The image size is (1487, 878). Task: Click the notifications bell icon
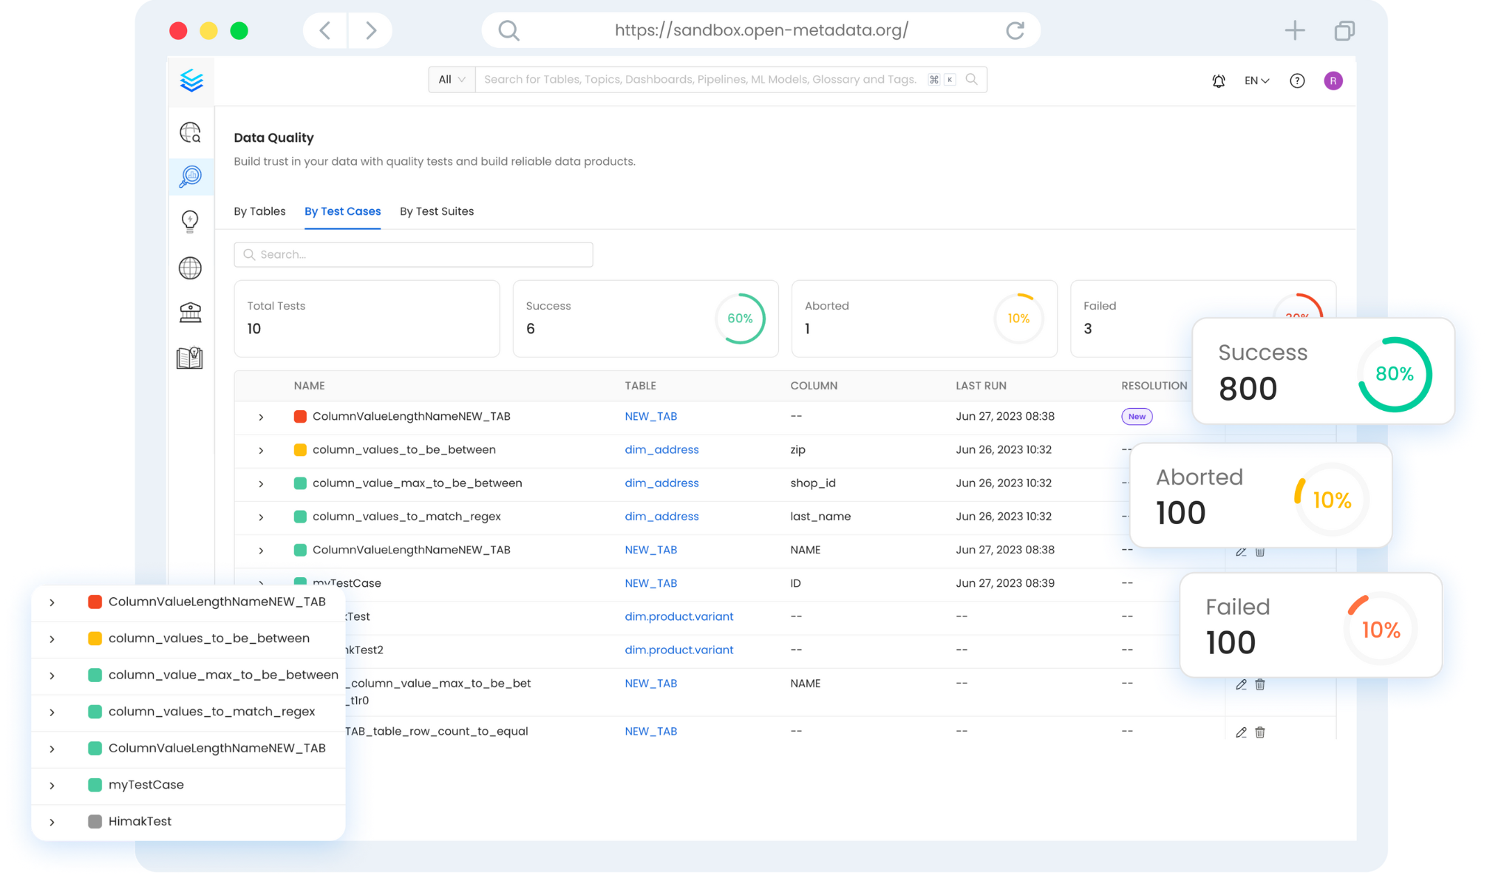(x=1219, y=79)
